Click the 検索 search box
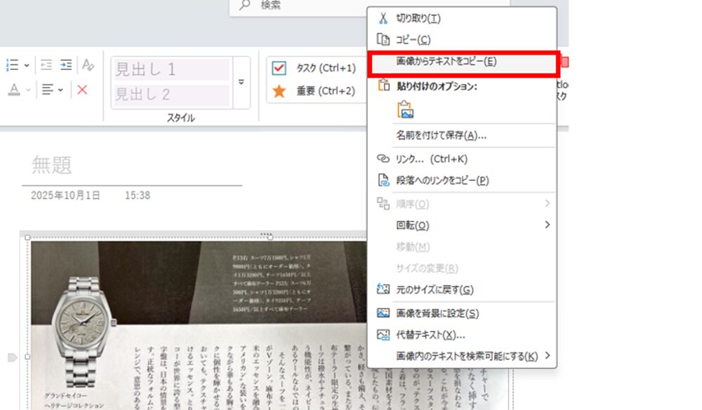This screenshot has width=702, height=410. 302,6
